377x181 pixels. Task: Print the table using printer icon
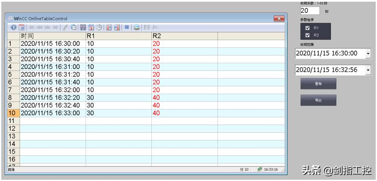point(136,27)
